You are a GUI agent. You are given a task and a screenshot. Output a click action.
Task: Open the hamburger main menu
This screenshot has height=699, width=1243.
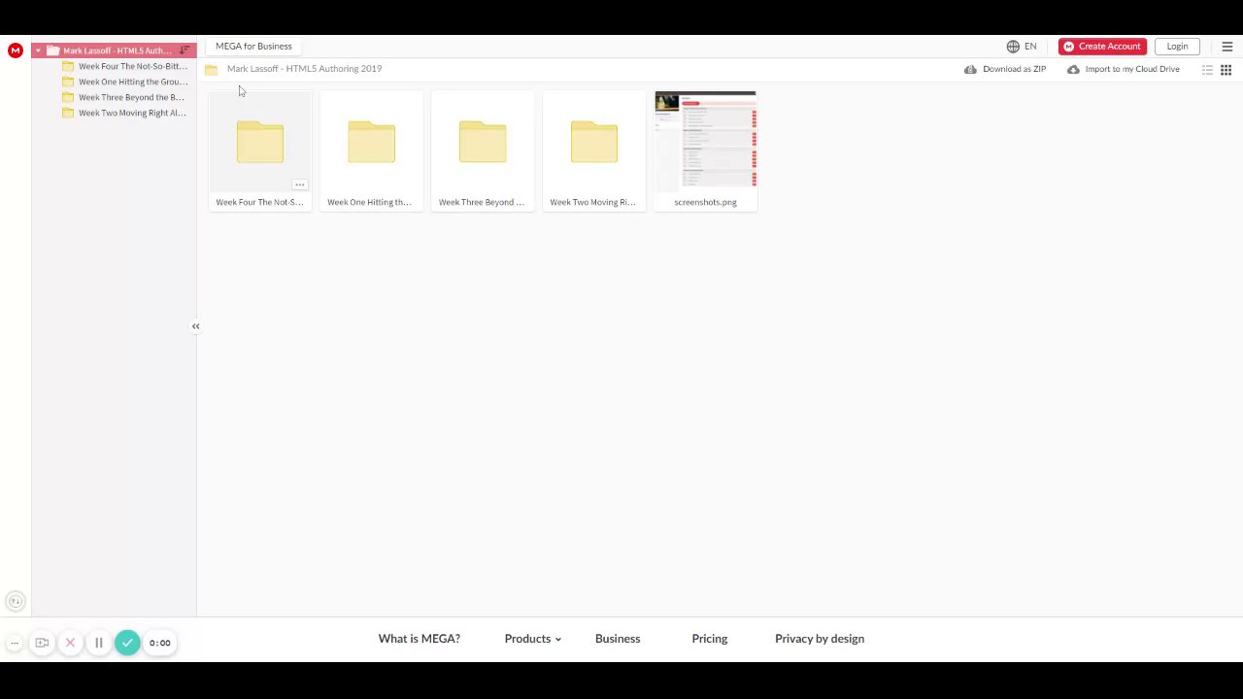tap(1227, 47)
